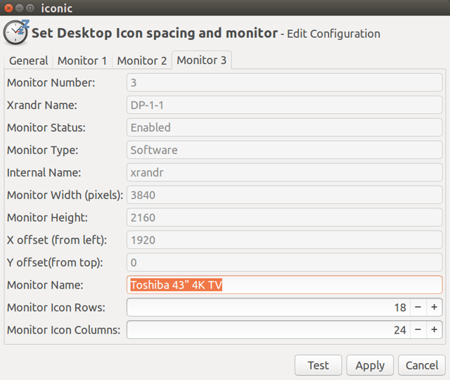Click the Monitor Width pixels field
The height and width of the screenshot is (380, 450).
click(x=285, y=195)
